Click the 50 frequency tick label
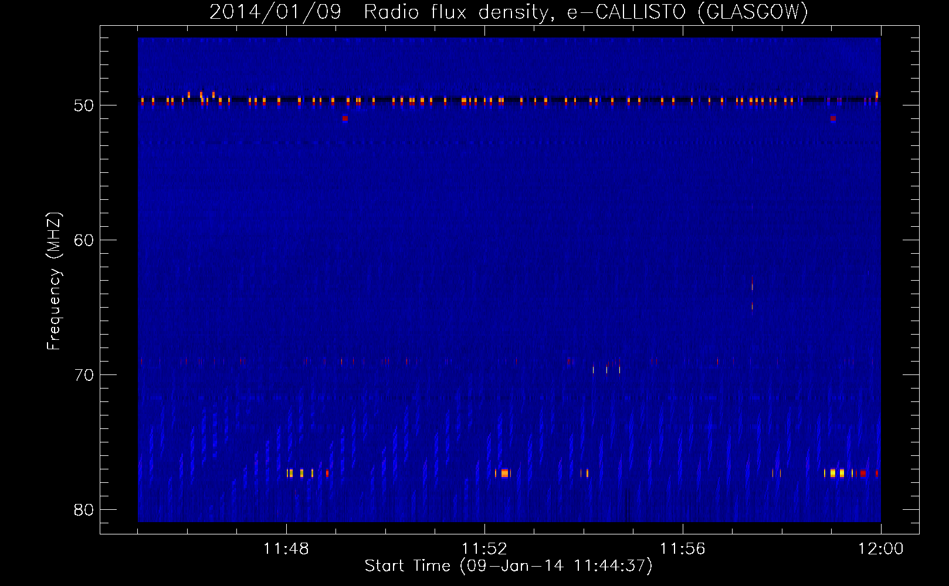 click(84, 105)
